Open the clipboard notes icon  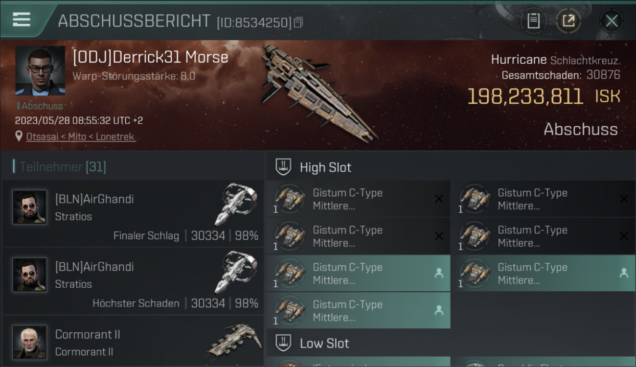[x=533, y=21]
